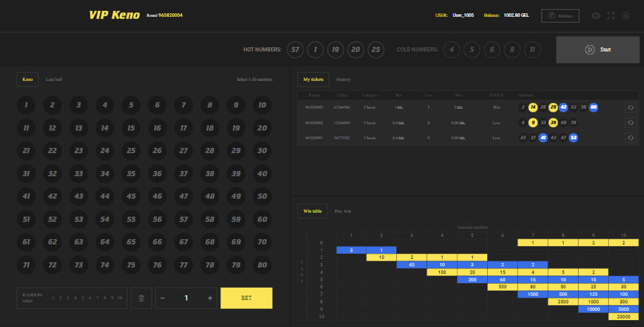Select number 48 on the keno board
Screen dimensions: 644x327
(210, 196)
